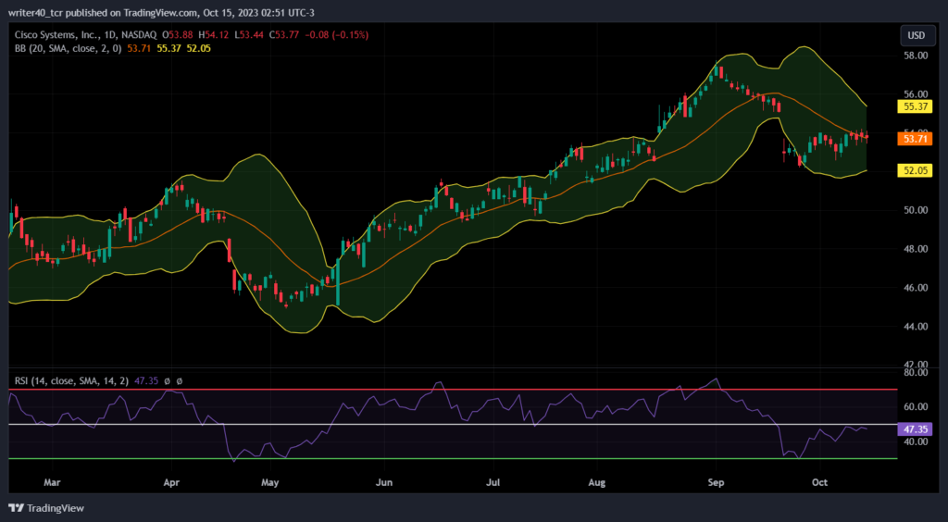
Task: Click the change value −0.08 (−0.15%)
Action: (x=336, y=36)
